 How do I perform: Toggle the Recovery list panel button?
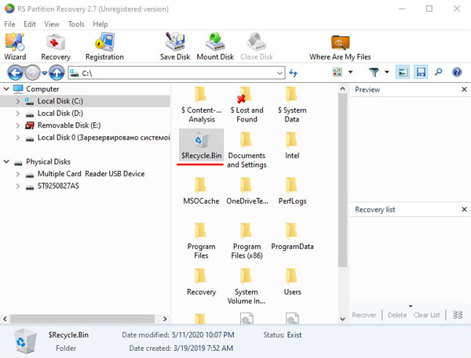(x=421, y=72)
